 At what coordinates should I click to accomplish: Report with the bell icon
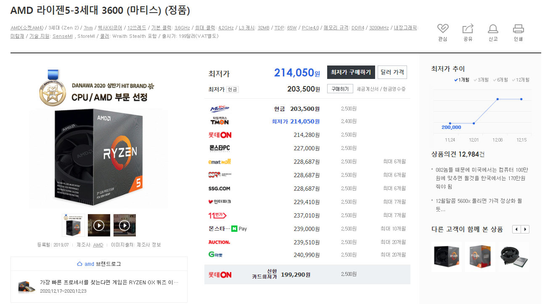click(x=493, y=29)
